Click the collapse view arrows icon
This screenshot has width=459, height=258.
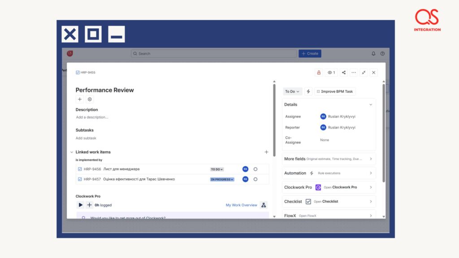click(x=364, y=73)
